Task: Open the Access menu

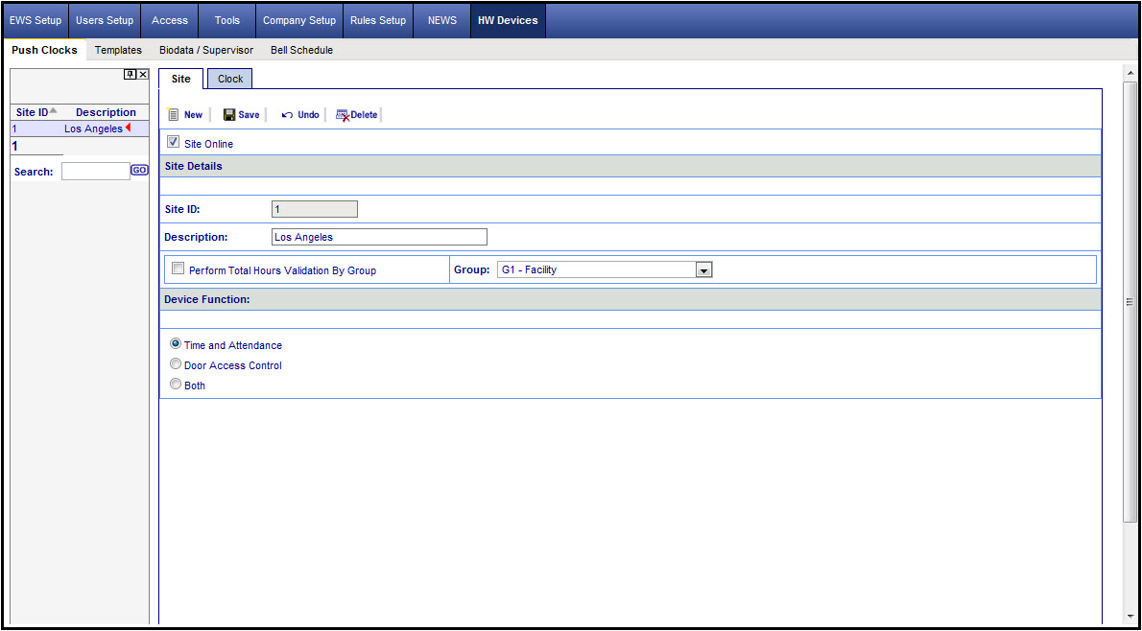Action: click(x=170, y=20)
